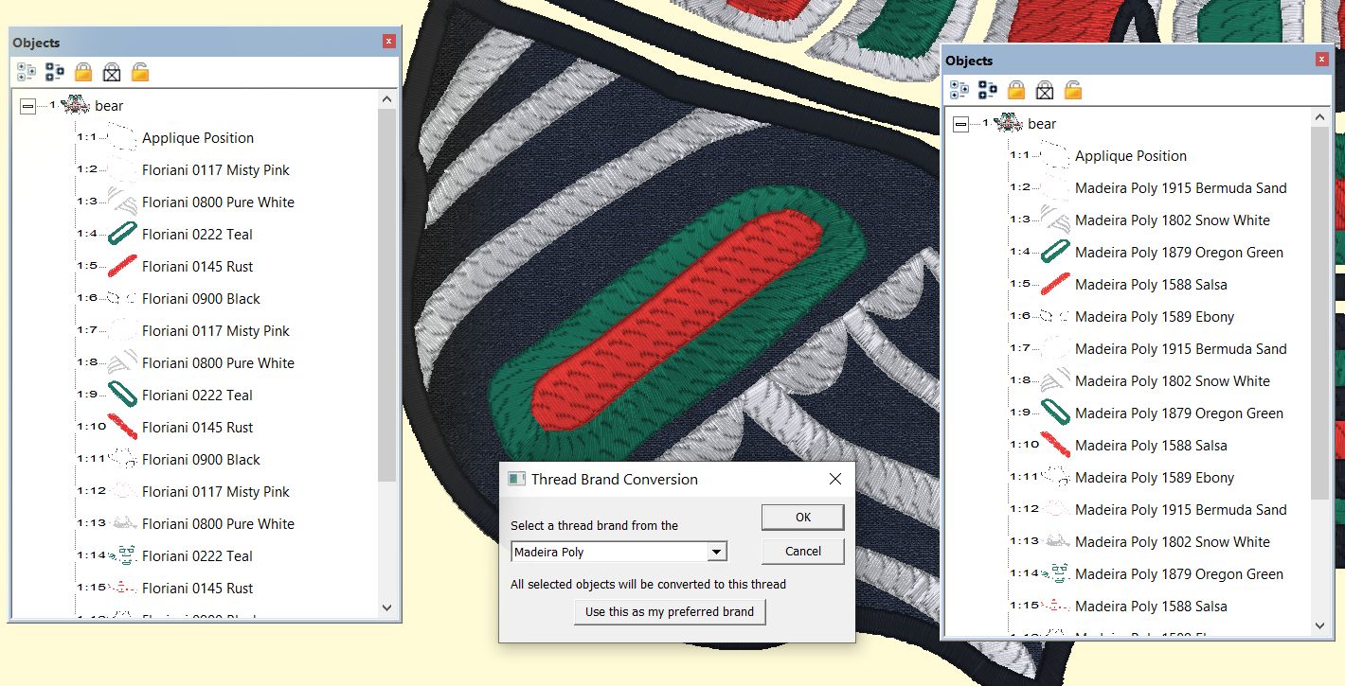Select Applique Position row in right Objects panel
The image size is (1345, 686).
[1131, 156]
